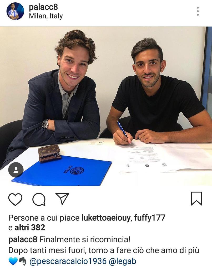This screenshot has height=270, width=212.
Task: Open palacc8's profile picture avatar
Action: click(15, 11)
